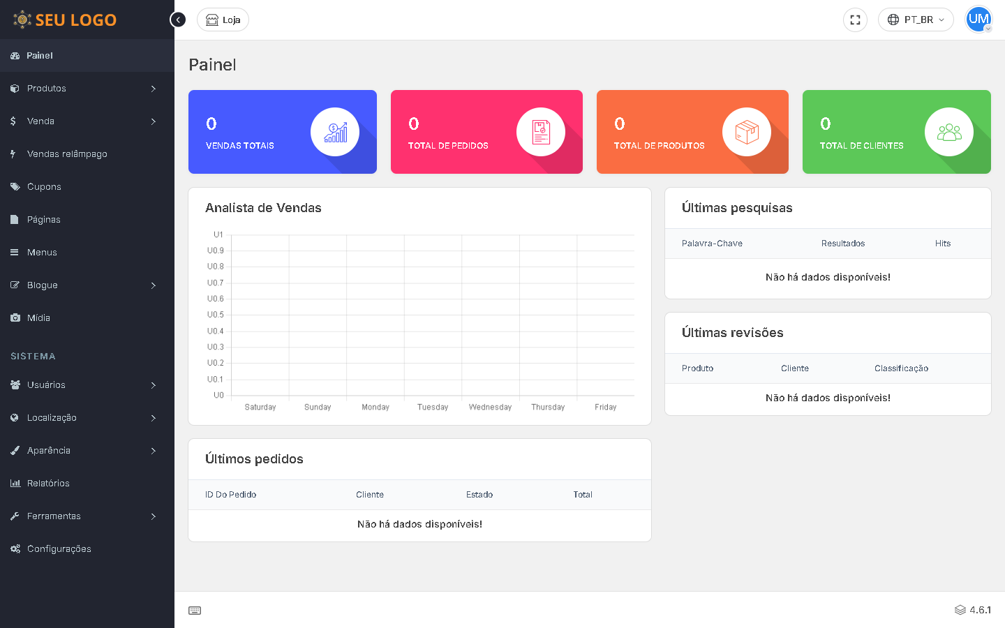Click the order document icon on Total de Pedidos
The height and width of the screenshot is (628, 1005).
click(x=541, y=132)
